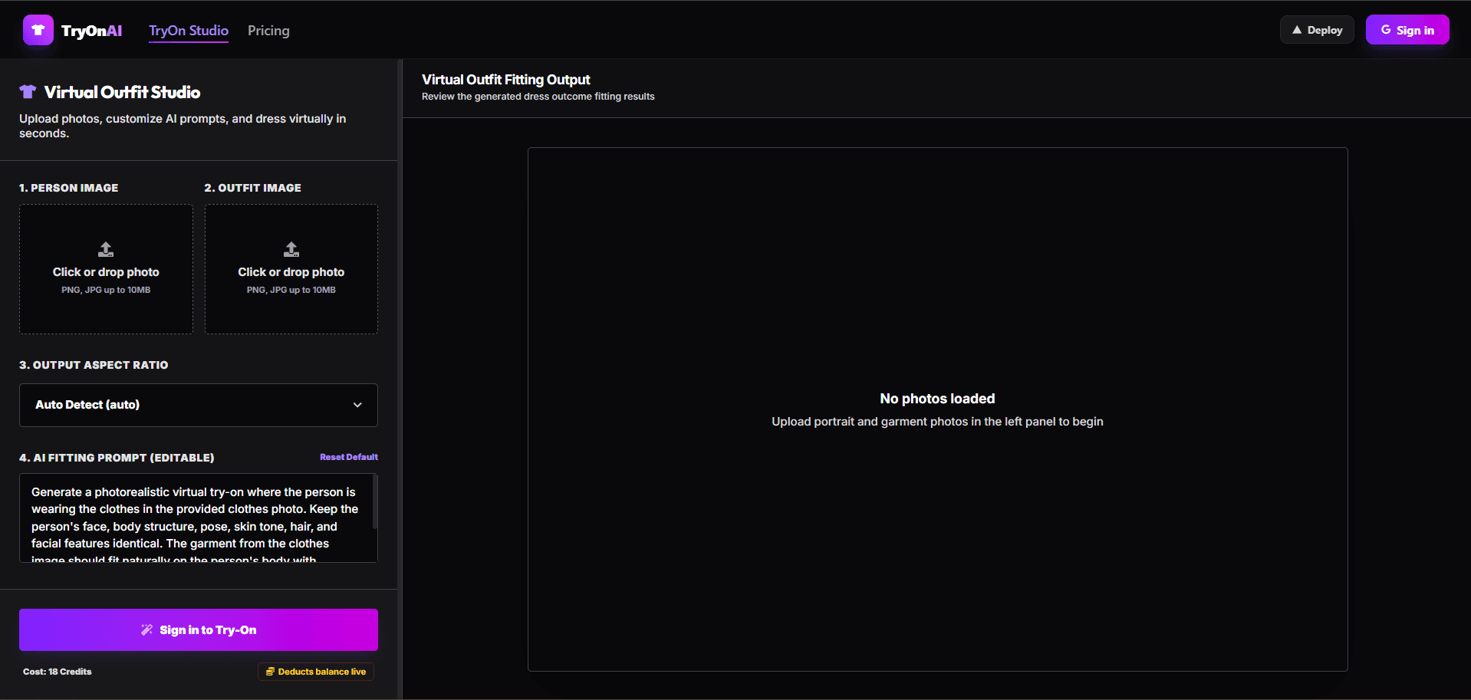Image resolution: width=1471 pixels, height=700 pixels.
Task: Click the Deploy button
Action: 1317,30
